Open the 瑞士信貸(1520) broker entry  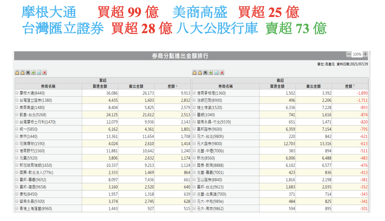(210, 107)
